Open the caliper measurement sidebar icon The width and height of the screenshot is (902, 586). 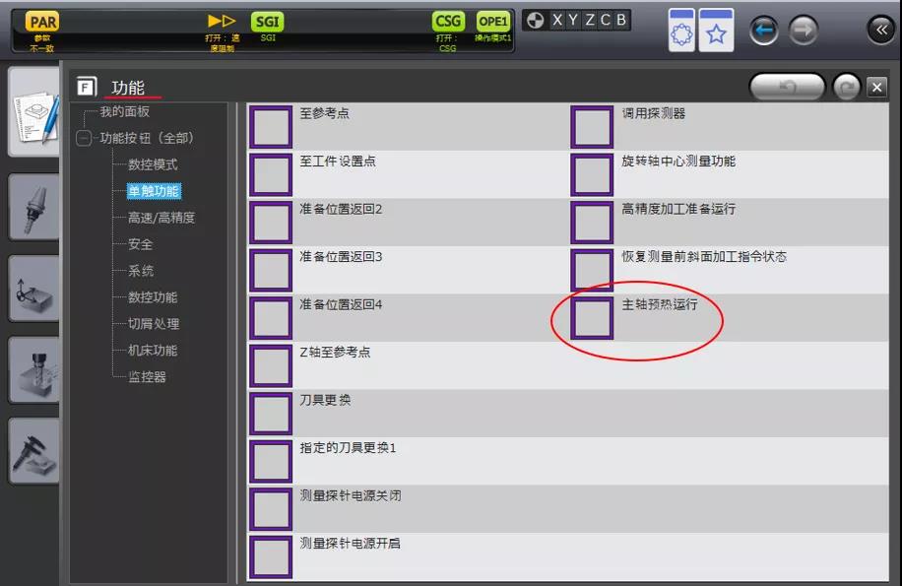point(34,453)
